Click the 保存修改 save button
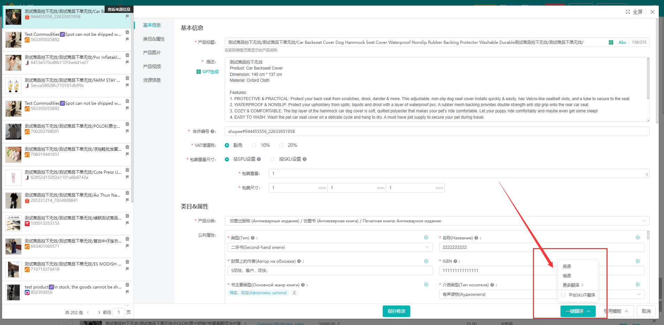Screen dimensions: 664x325 [396, 311]
